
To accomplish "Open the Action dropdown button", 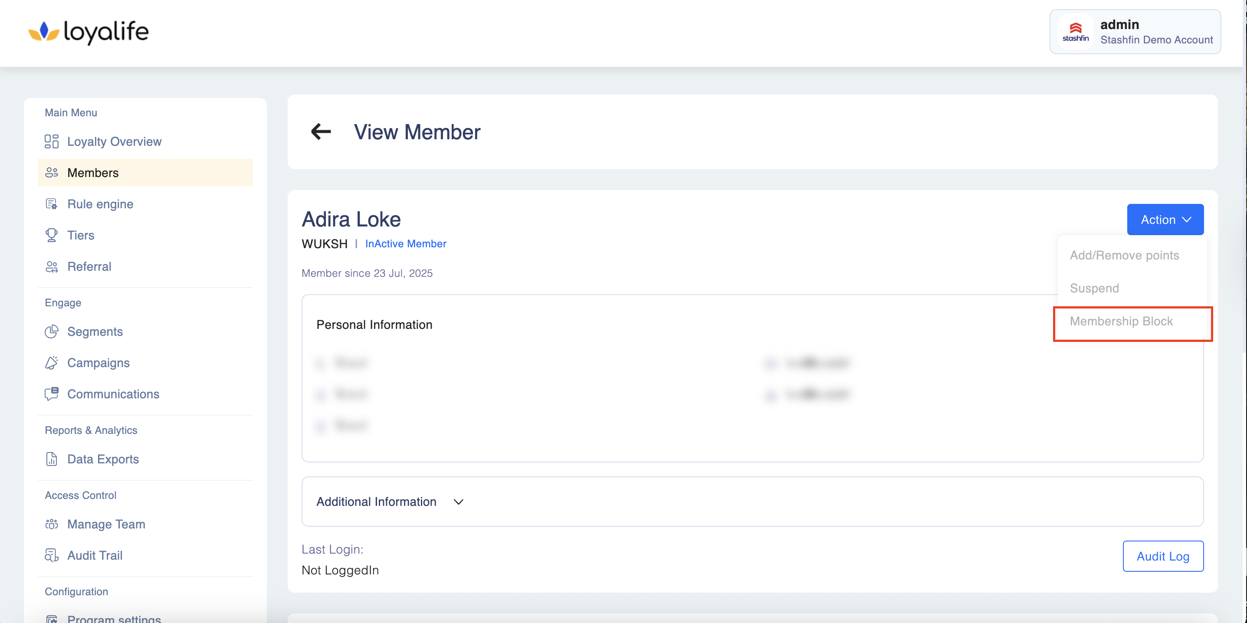I will pyautogui.click(x=1165, y=220).
